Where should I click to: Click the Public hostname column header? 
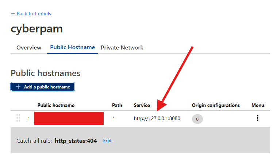tap(56, 106)
